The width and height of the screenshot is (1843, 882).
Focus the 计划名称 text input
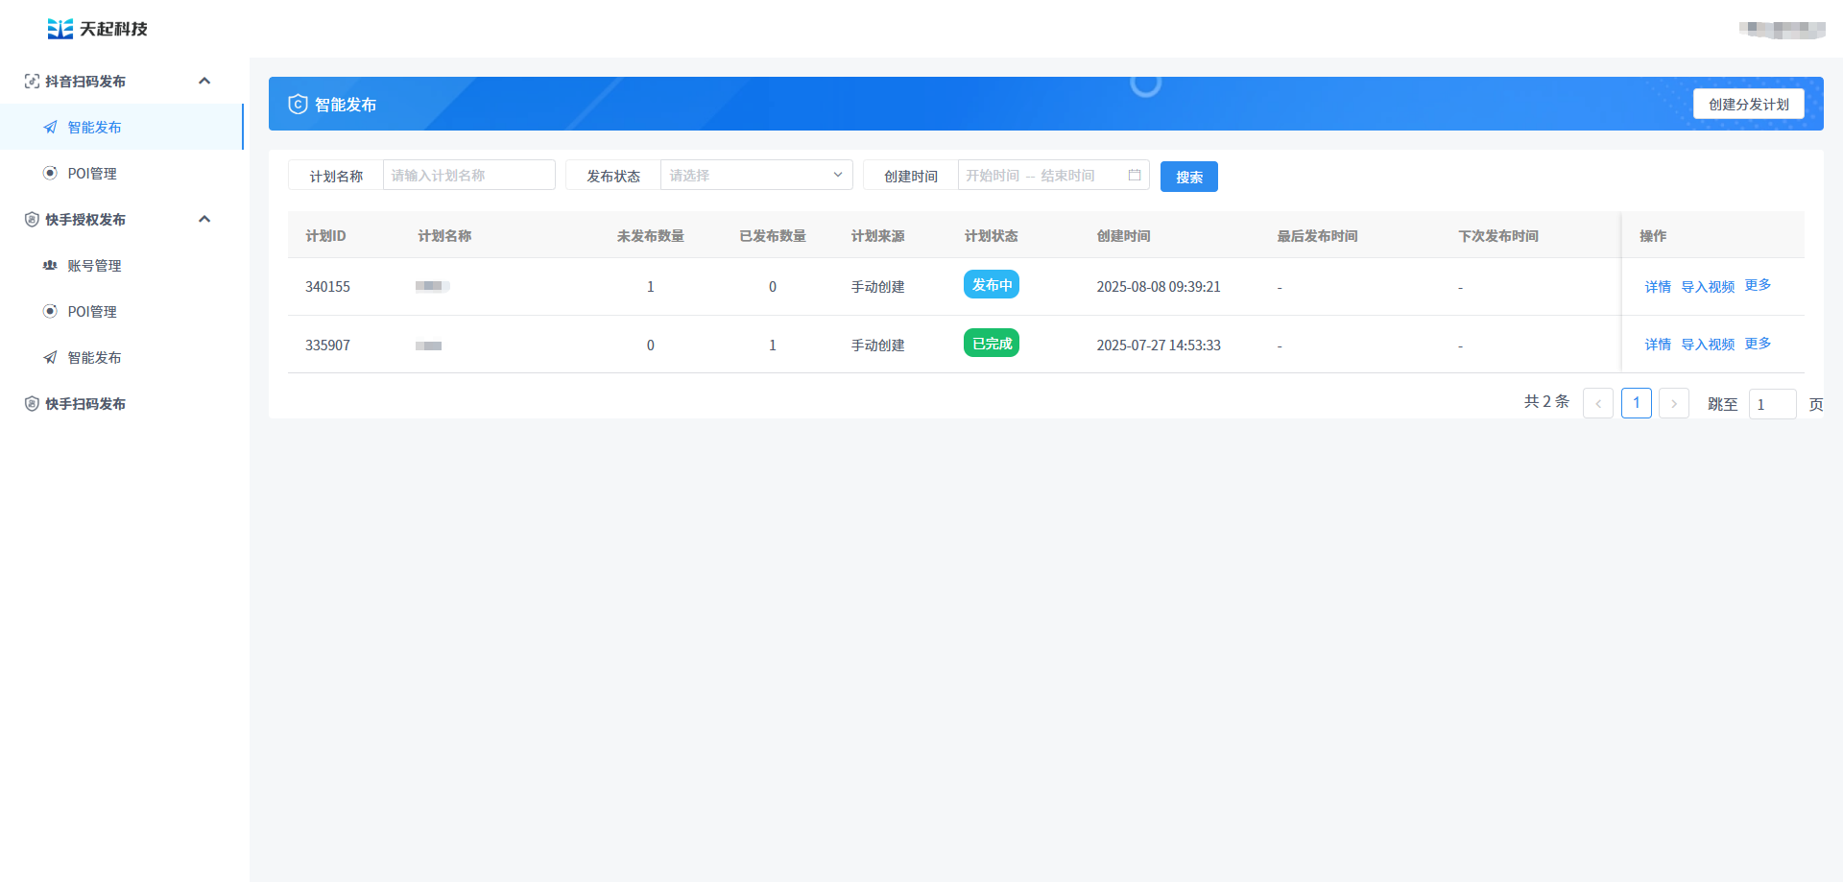468,176
